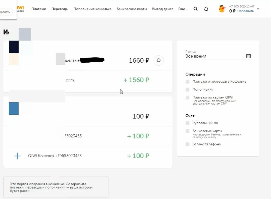Enable the Пополнения filter checkbox
The image size is (271, 199).
click(188, 89)
